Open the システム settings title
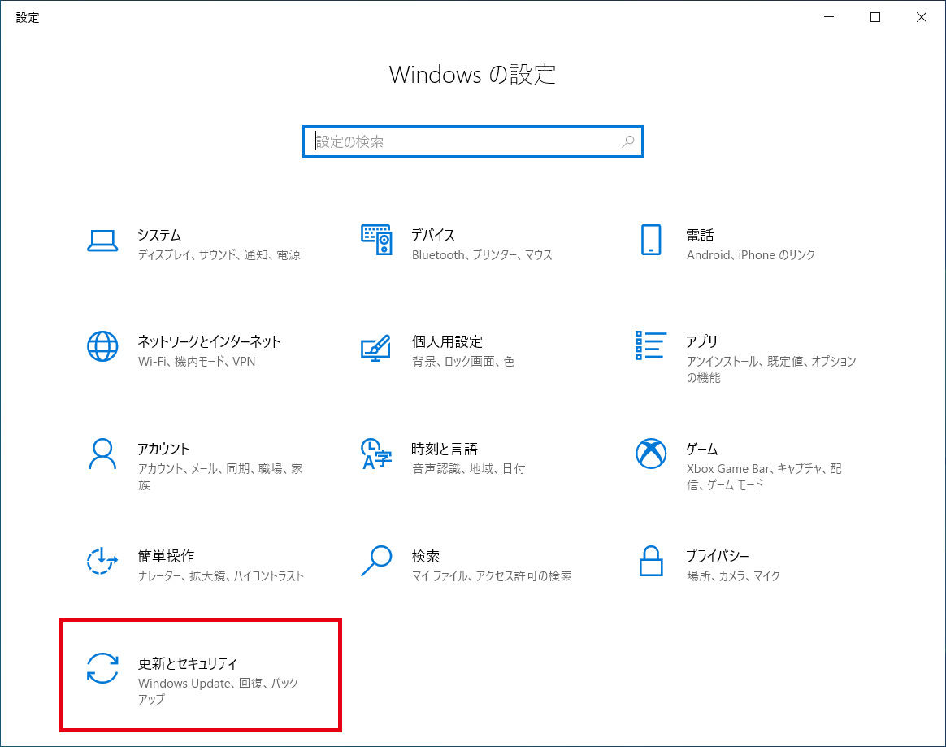The height and width of the screenshot is (747, 946). coord(159,235)
